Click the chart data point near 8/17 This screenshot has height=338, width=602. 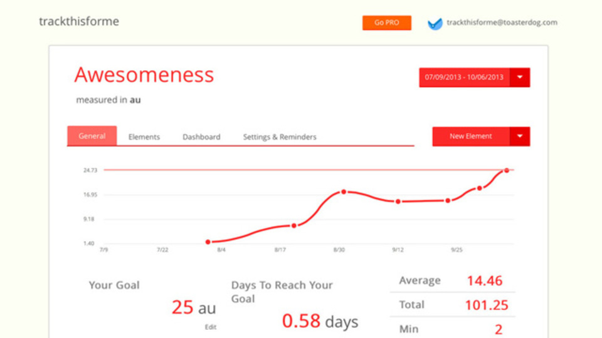293,226
